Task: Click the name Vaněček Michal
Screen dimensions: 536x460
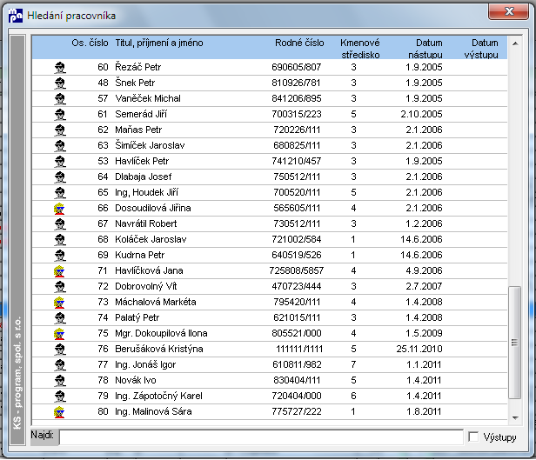Action: pyautogui.click(x=148, y=98)
